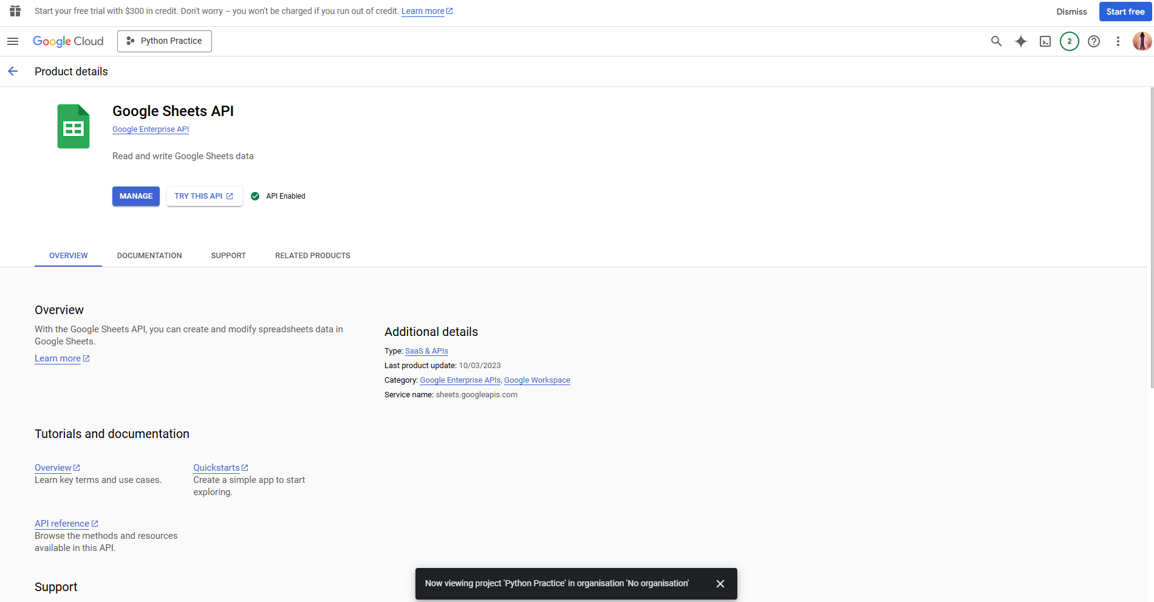Click the 'Now viewing project' toast message
This screenshot has width=1154, height=602.
[557, 584]
